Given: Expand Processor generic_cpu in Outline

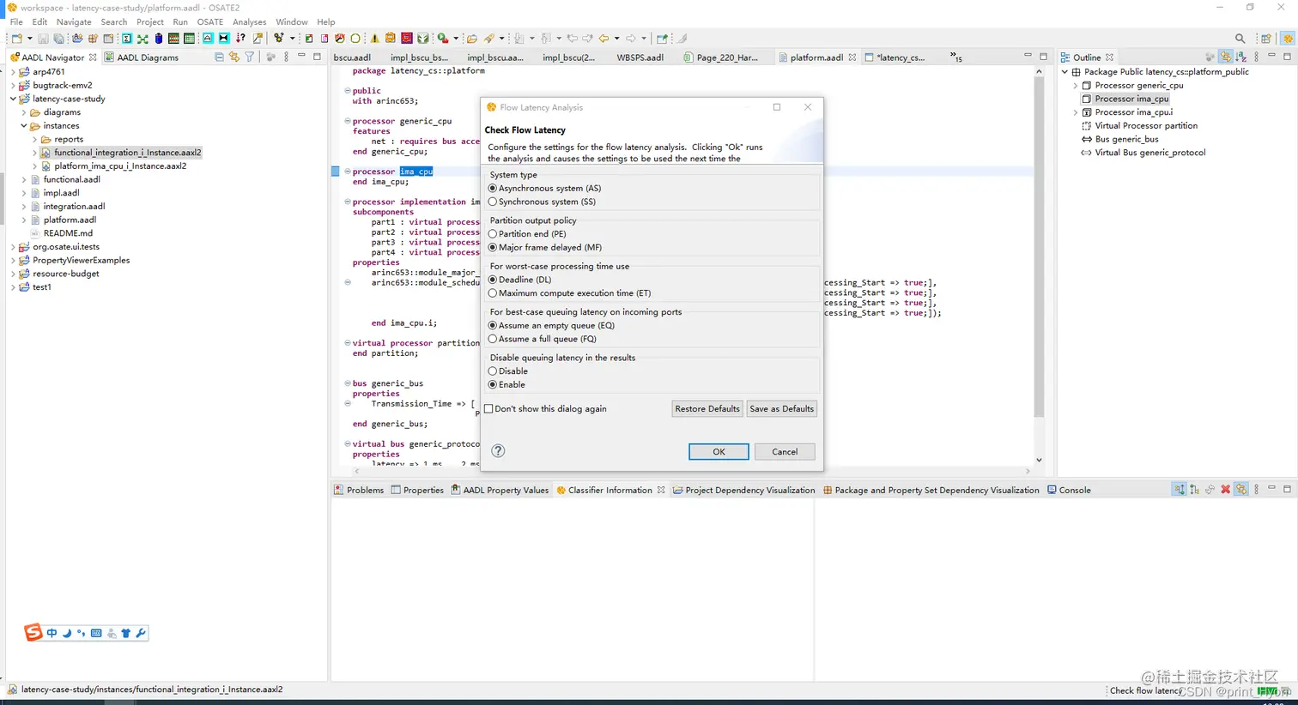Looking at the screenshot, I should [1076, 86].
